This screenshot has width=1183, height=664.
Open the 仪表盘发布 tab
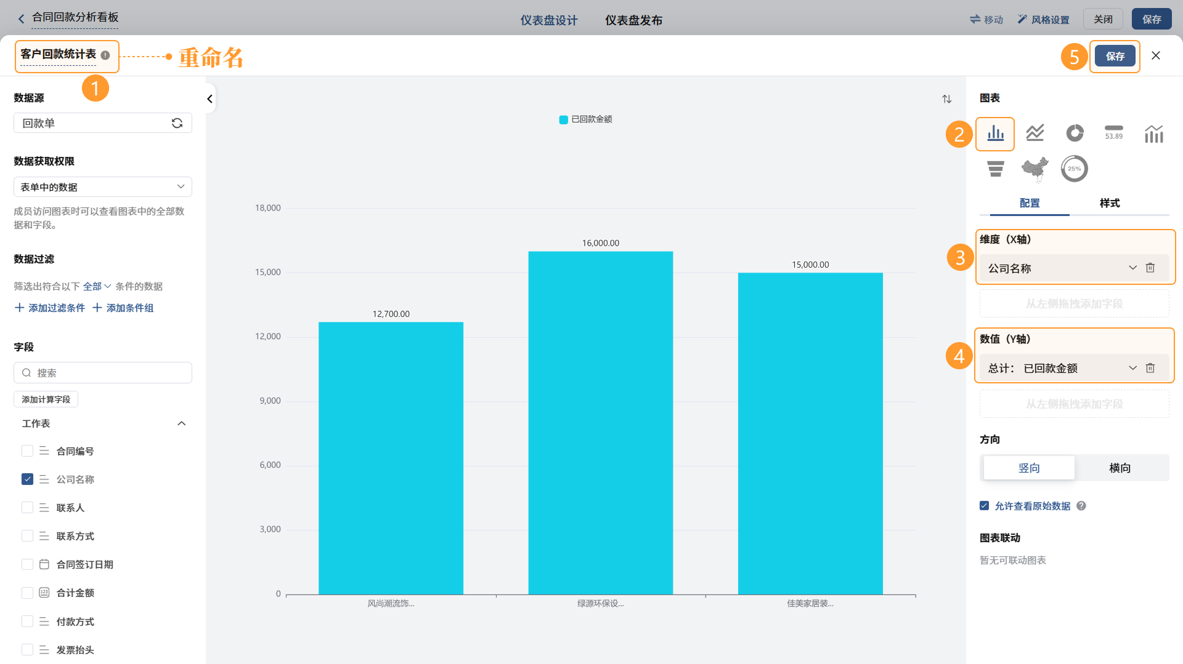point(633,20)
